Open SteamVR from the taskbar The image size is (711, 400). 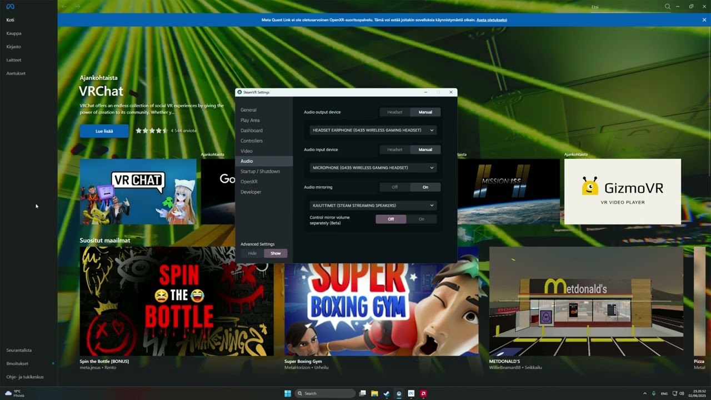[399, 393]
